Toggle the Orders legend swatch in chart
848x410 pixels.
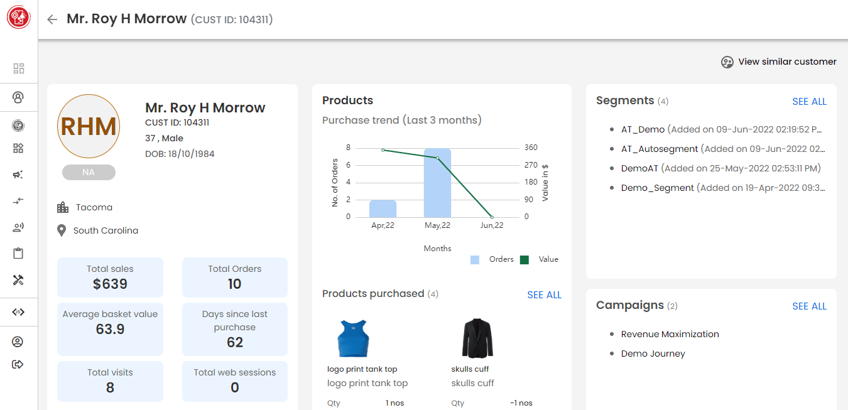coord(476,259)
